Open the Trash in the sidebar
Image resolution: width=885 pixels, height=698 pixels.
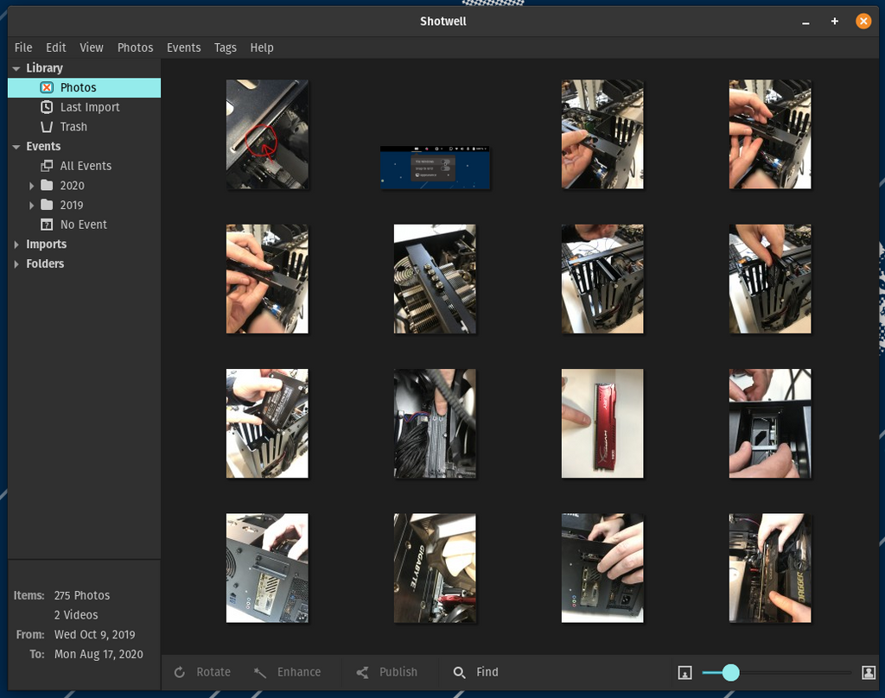tap(73, 127)
